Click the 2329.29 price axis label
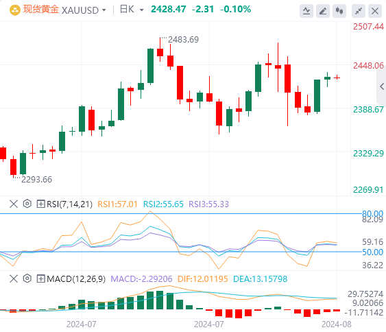Image resolution: width=386 pixels, height=332 pixels. point(368,154)
